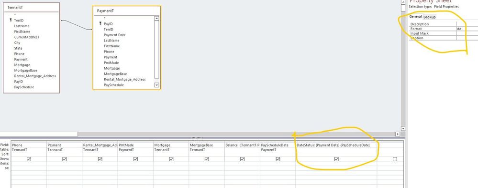Click the Table cell under MortgageBase column
This screenshot has width=478, height=188.
tap(207, 150)
